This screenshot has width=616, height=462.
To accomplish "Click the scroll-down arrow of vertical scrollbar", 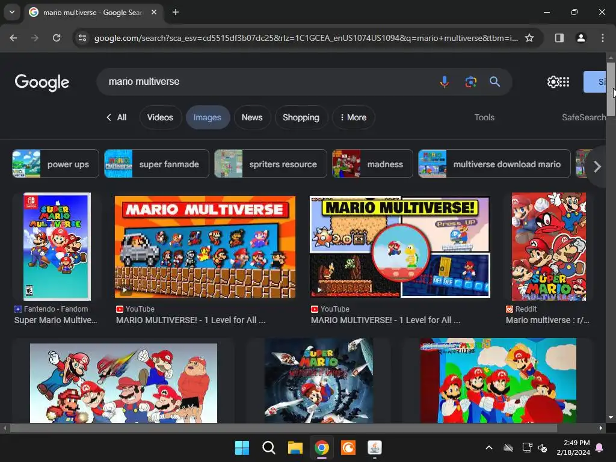I will [611, 417].
